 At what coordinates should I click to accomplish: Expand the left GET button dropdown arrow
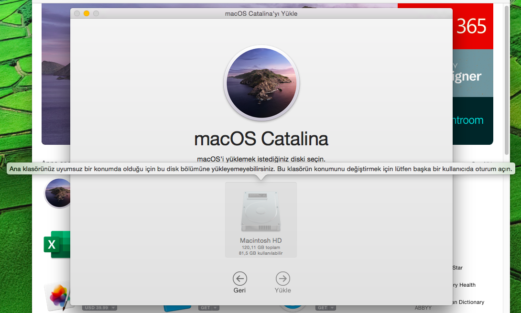(216, 308)
